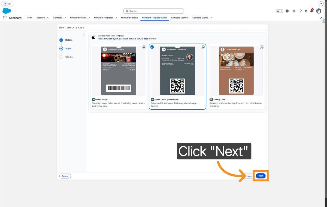Focus the global Search field
Image resolution: width=327 pixels, height=207 pixels.
coord(154,11)
